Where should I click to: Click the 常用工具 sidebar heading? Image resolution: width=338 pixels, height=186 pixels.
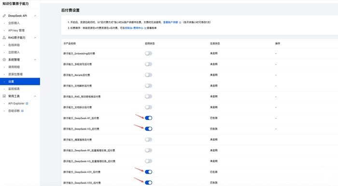point(14,96)
